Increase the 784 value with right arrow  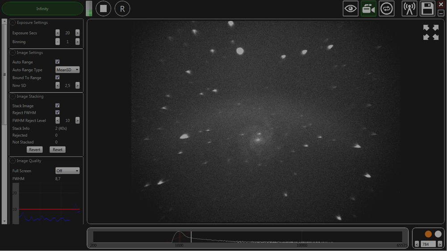click(439, 244)
